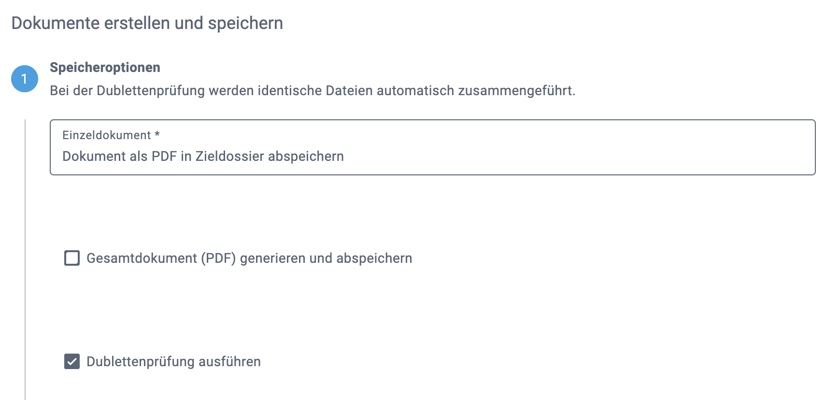Select the "Dokument als PDF in Zieldossier abspeichern" value
Viewport: 825px width, 400px height.
point(203,157)
